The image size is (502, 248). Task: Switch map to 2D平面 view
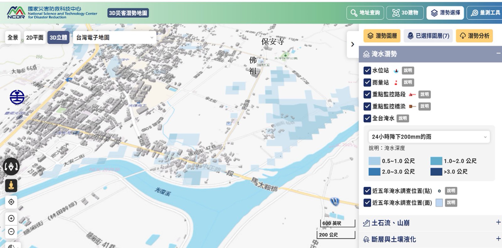click(x=35, y=38)
